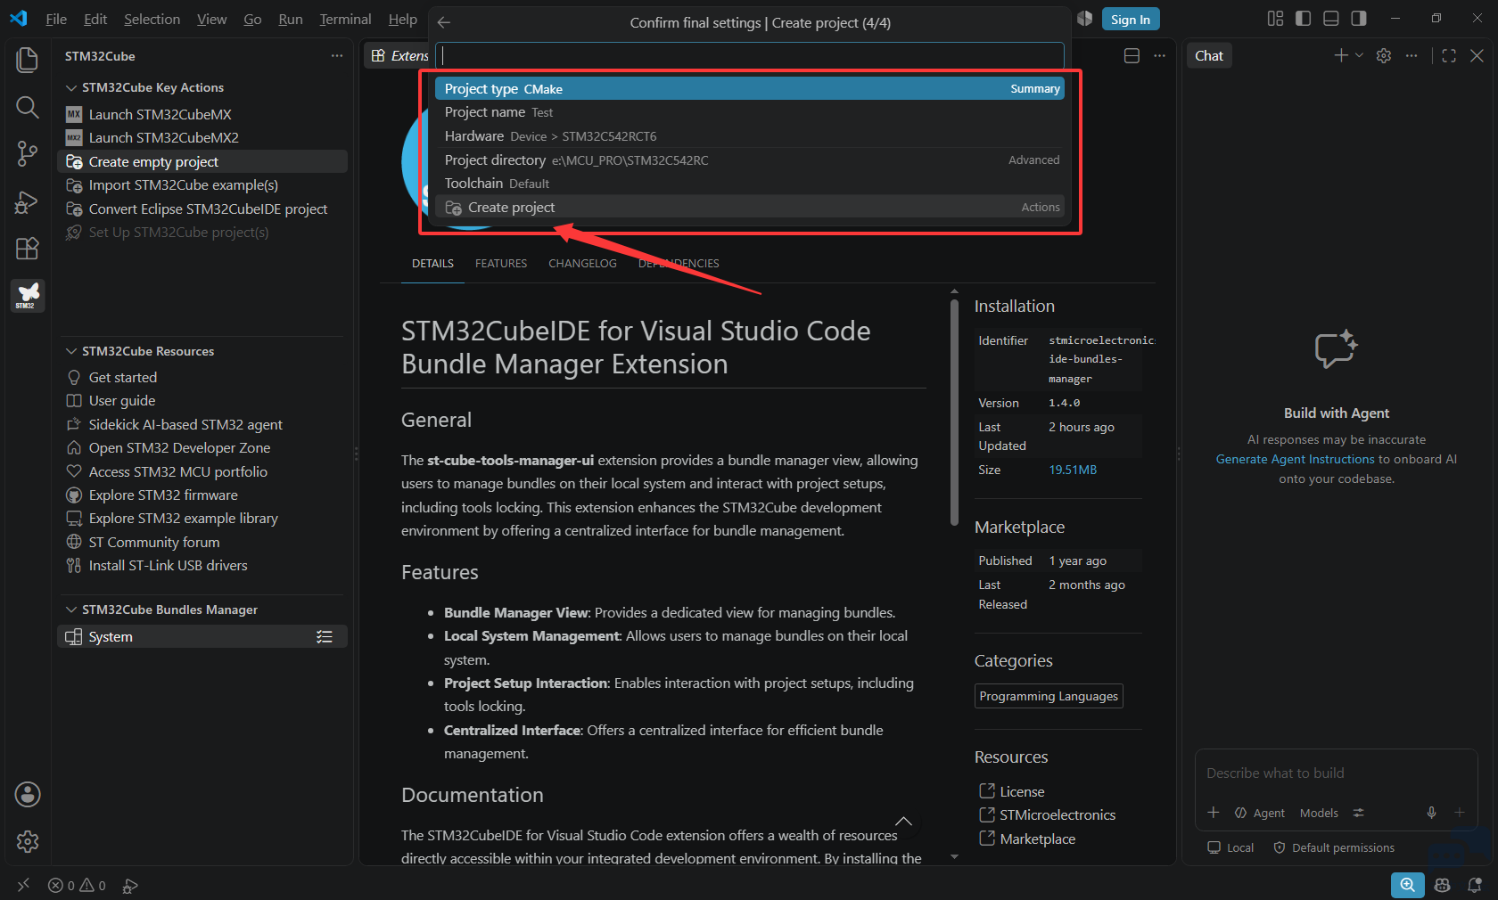Screen dimensions: 1498x900
Task: Open the new chat dropdown chevron
Action: pos(1359,55)
